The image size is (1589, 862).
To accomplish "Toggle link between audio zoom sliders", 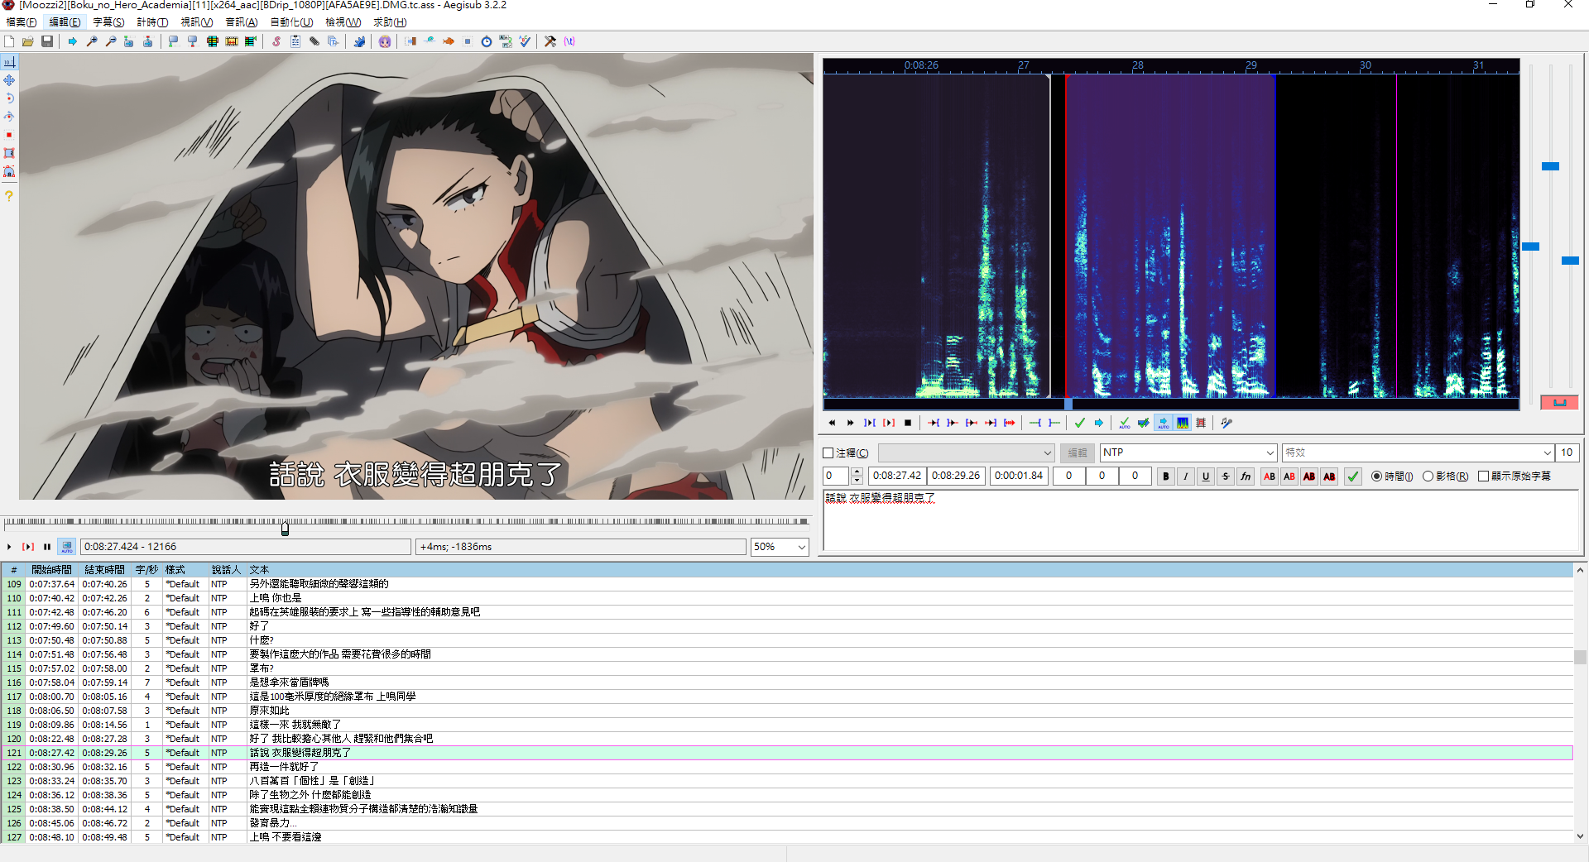I will point(1559,403).
